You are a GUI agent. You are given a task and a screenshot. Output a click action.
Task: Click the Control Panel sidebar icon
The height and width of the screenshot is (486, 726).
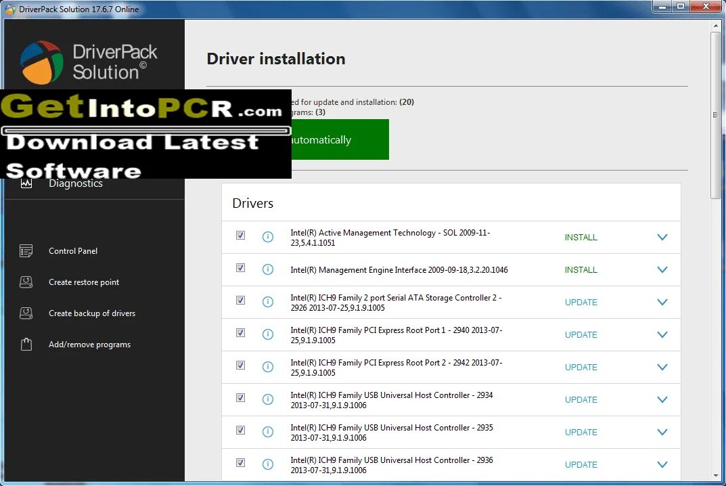coord(26,251)
